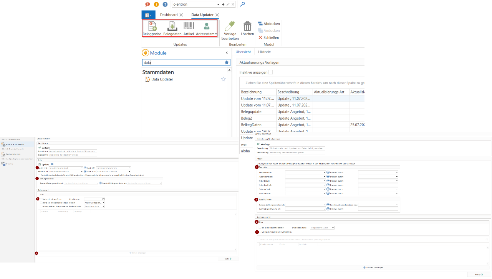Switch to the Dashboard tab
This screenshot has height=279, width=492.
click(x=169, y=15)
